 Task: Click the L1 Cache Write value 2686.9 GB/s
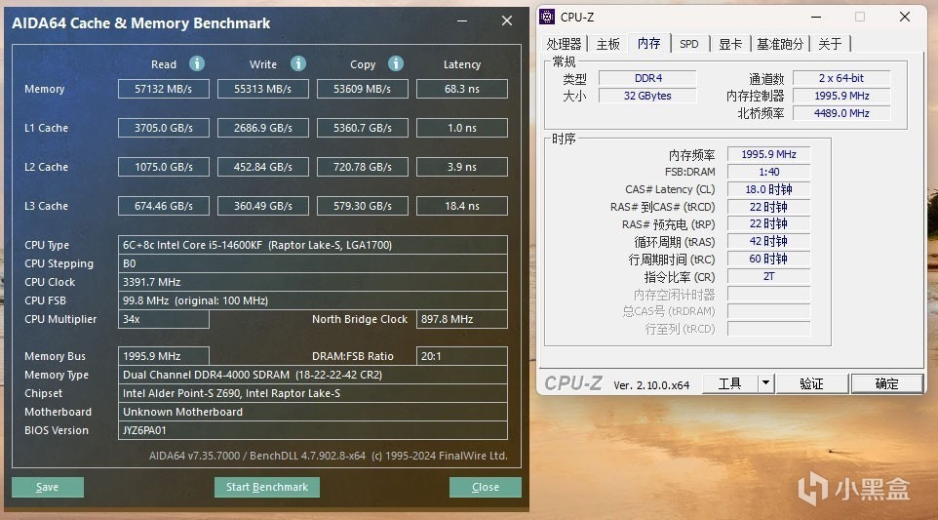pos(262,128)
